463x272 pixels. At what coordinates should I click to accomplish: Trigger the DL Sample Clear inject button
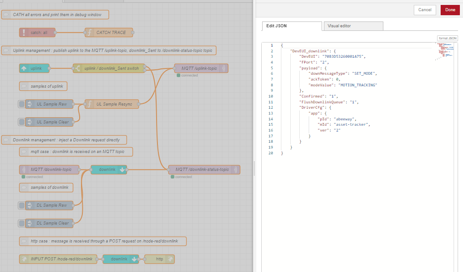[x=21, y=223]
